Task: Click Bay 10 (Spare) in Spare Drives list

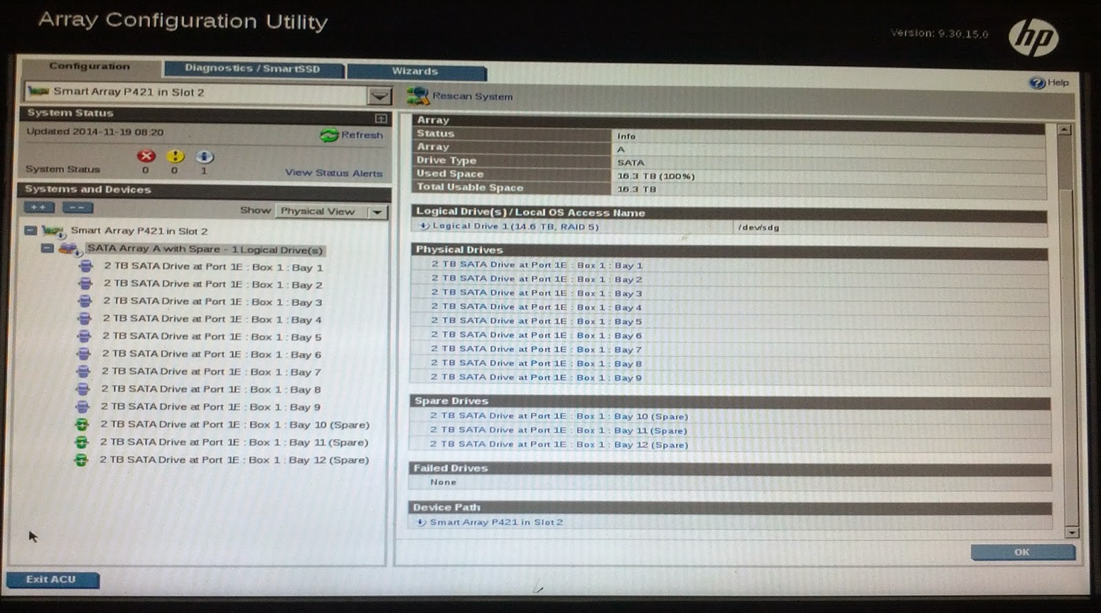Action: (559, 416)
